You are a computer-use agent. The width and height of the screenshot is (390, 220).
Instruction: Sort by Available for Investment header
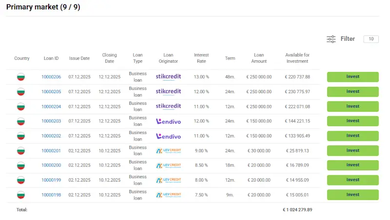(x=297, y=58)
